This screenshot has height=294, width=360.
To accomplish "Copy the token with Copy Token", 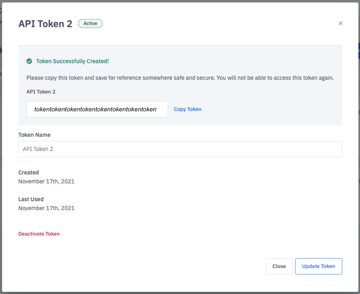I will 187,109.
